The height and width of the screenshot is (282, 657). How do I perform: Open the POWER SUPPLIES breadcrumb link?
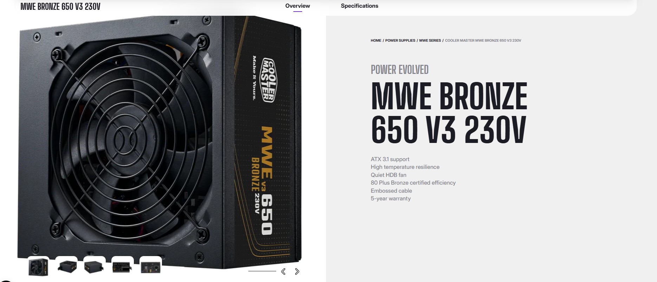coord(400,41)
